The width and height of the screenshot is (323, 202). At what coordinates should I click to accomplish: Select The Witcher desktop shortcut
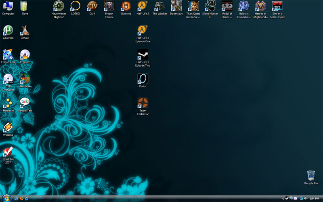[159, 6]
